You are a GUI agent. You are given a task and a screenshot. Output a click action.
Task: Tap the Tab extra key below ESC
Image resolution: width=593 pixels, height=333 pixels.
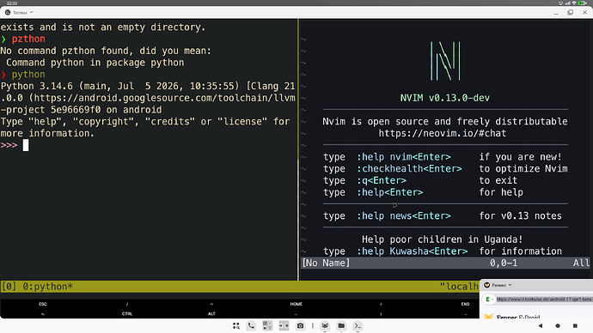pos(43,314)
